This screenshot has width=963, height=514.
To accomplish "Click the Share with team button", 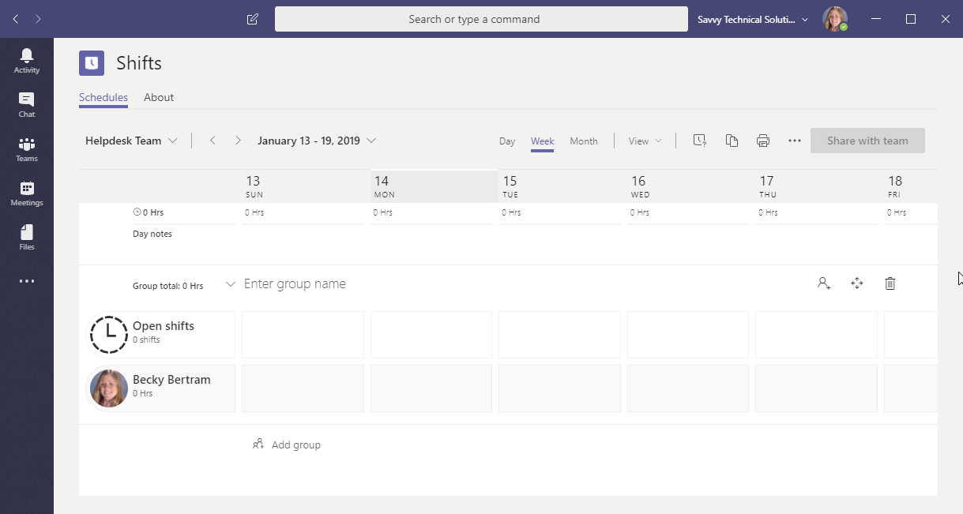I will coord(867,141).
